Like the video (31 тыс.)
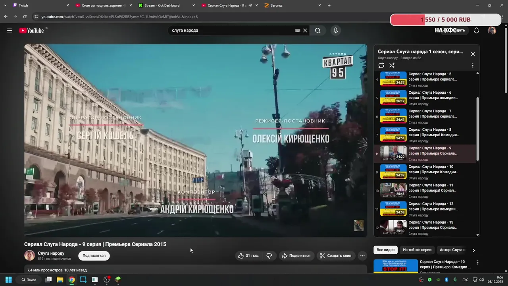Screen dimensions: 508x286 [x=248, y=256]
